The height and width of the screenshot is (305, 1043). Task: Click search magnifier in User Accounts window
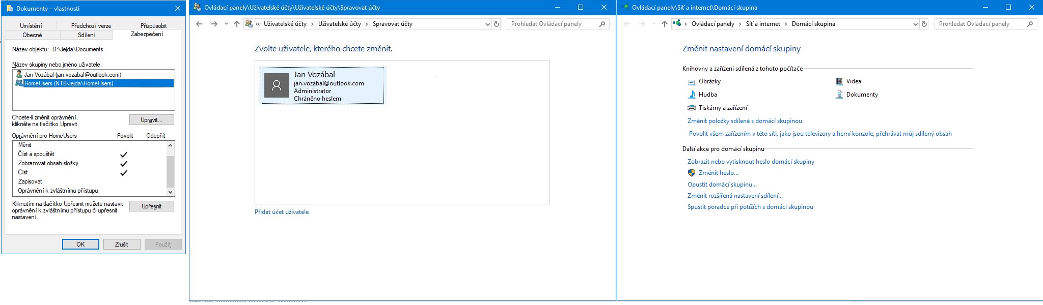602,24
